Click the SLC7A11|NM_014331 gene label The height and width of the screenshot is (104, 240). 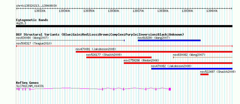(x=30, y=86)
